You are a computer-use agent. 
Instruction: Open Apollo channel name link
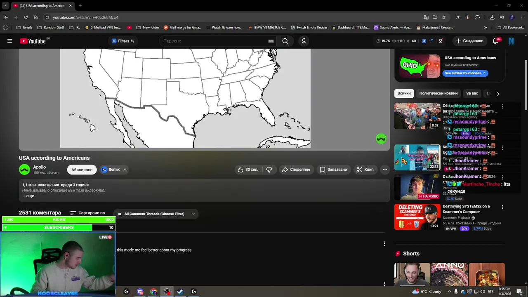pos(40,167)
